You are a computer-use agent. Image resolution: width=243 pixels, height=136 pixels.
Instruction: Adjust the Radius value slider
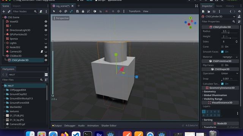click(229, 33)
